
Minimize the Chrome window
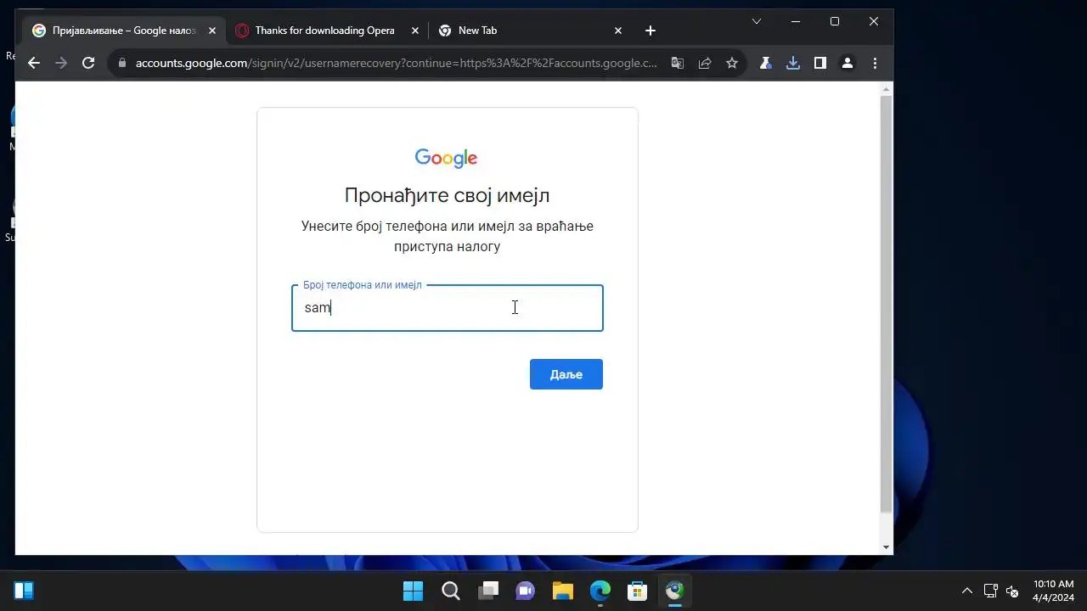(796, 21)
